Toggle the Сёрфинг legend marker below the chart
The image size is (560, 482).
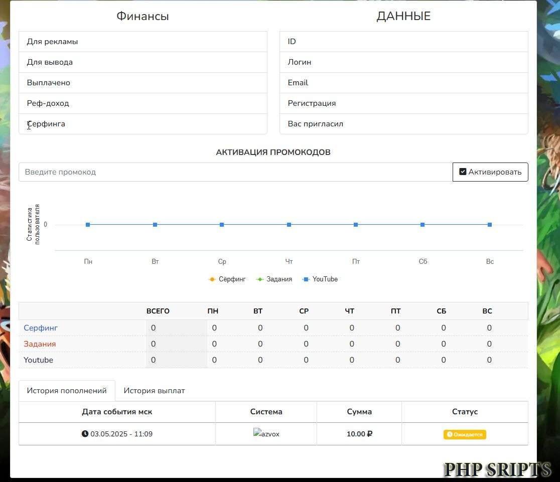(212, 279)
